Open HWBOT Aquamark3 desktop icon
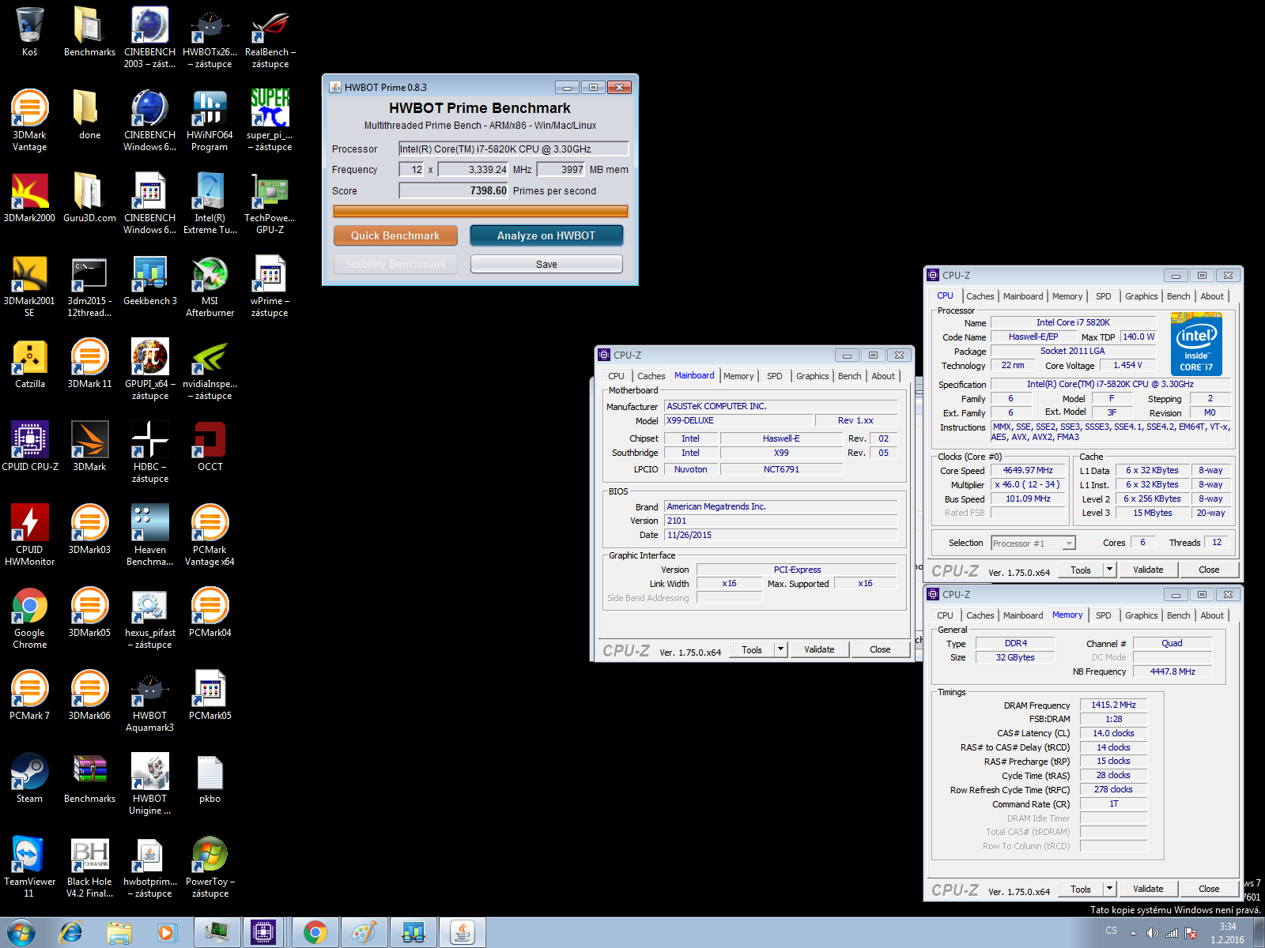Image resolution: width=1265 pixels, height=948 pixels. pos(149,701)
